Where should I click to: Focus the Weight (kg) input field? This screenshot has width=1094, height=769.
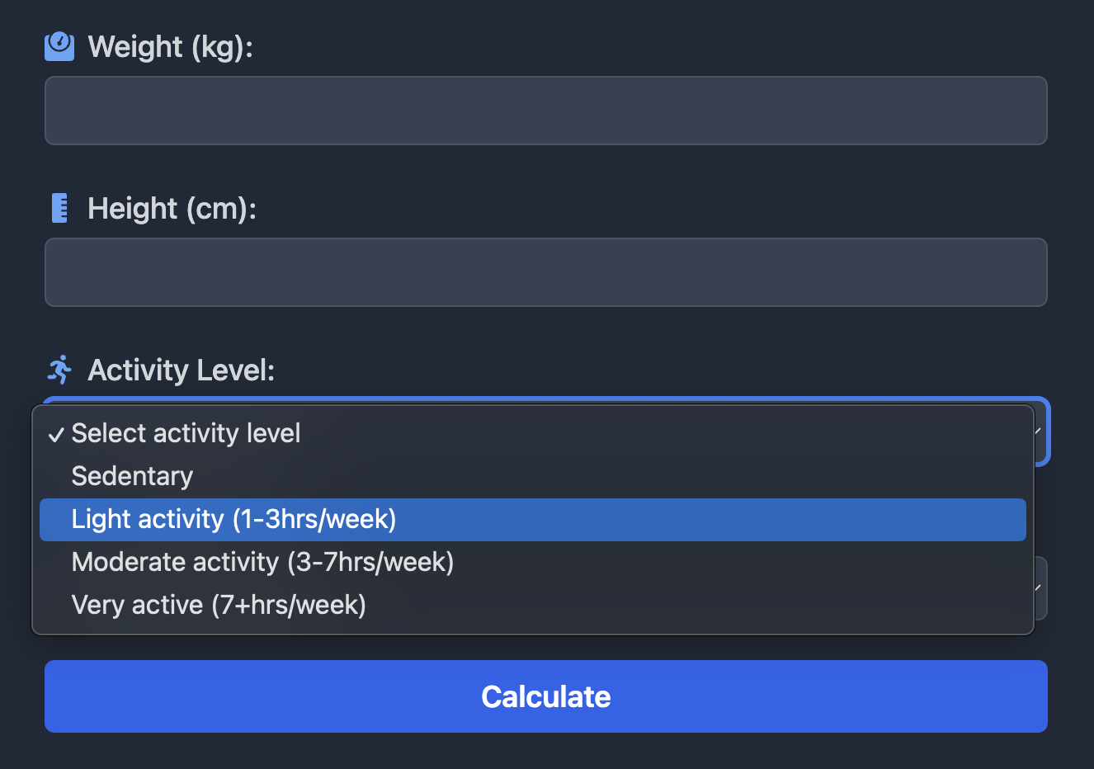546,111
